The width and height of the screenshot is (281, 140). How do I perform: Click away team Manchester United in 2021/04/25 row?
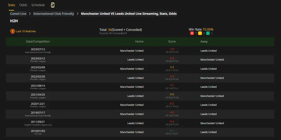click(x=212, y=96)
